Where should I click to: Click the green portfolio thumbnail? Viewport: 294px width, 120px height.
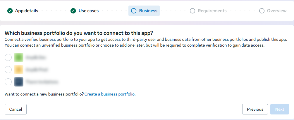click(x=19, y=57)
